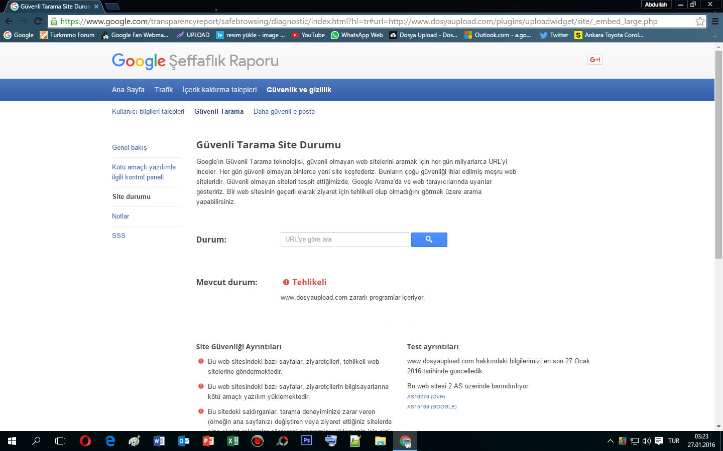Open the Windows Start menu
The image size is (723, 451).
(12, 441)
